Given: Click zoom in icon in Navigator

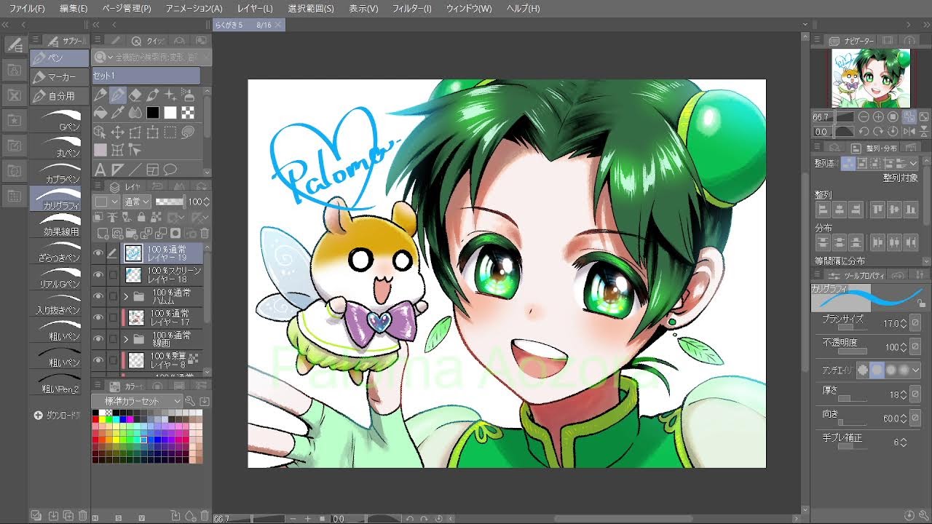Looking at the screenshot, I should 878,116.
